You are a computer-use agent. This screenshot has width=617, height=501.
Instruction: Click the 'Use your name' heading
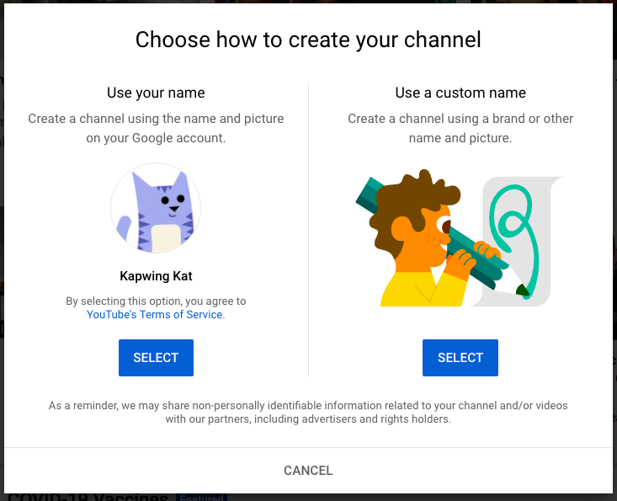click(x=156, y=93)
